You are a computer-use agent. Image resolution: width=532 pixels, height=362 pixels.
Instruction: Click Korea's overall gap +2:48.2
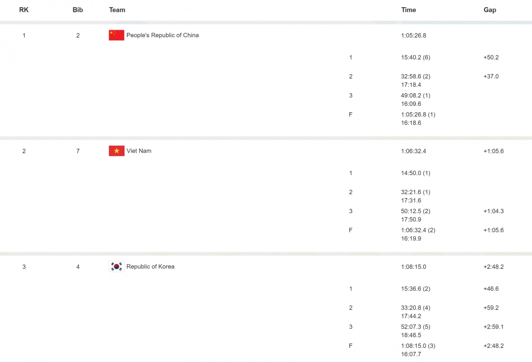tap(493, 267)
